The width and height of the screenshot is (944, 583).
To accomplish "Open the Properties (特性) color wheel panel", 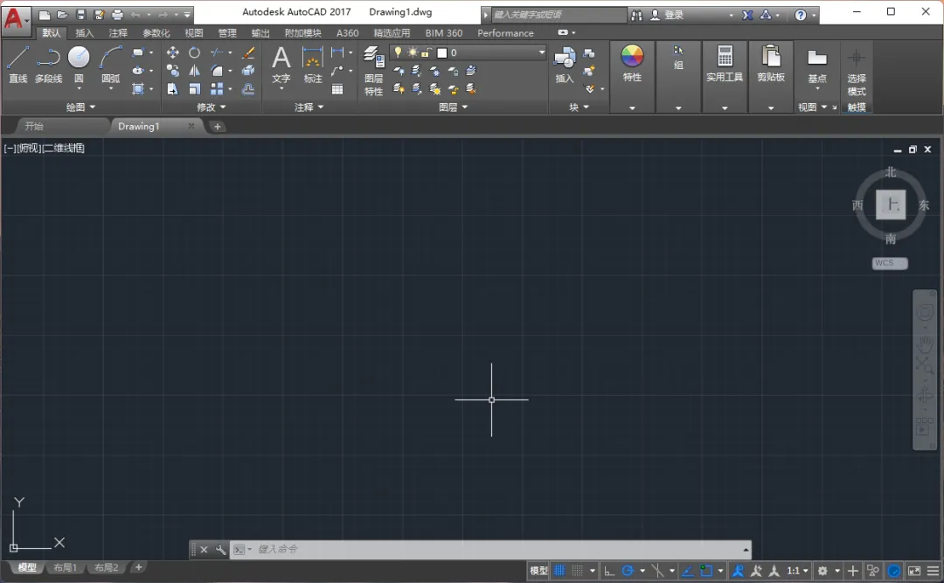I will pyautogui.click(x=632, y=63).
